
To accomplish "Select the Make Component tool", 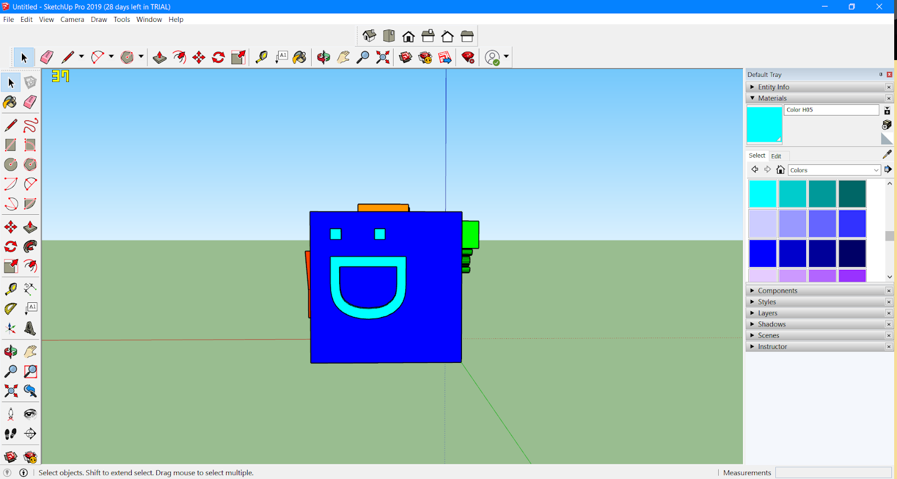I will click(x=30, y=82).
